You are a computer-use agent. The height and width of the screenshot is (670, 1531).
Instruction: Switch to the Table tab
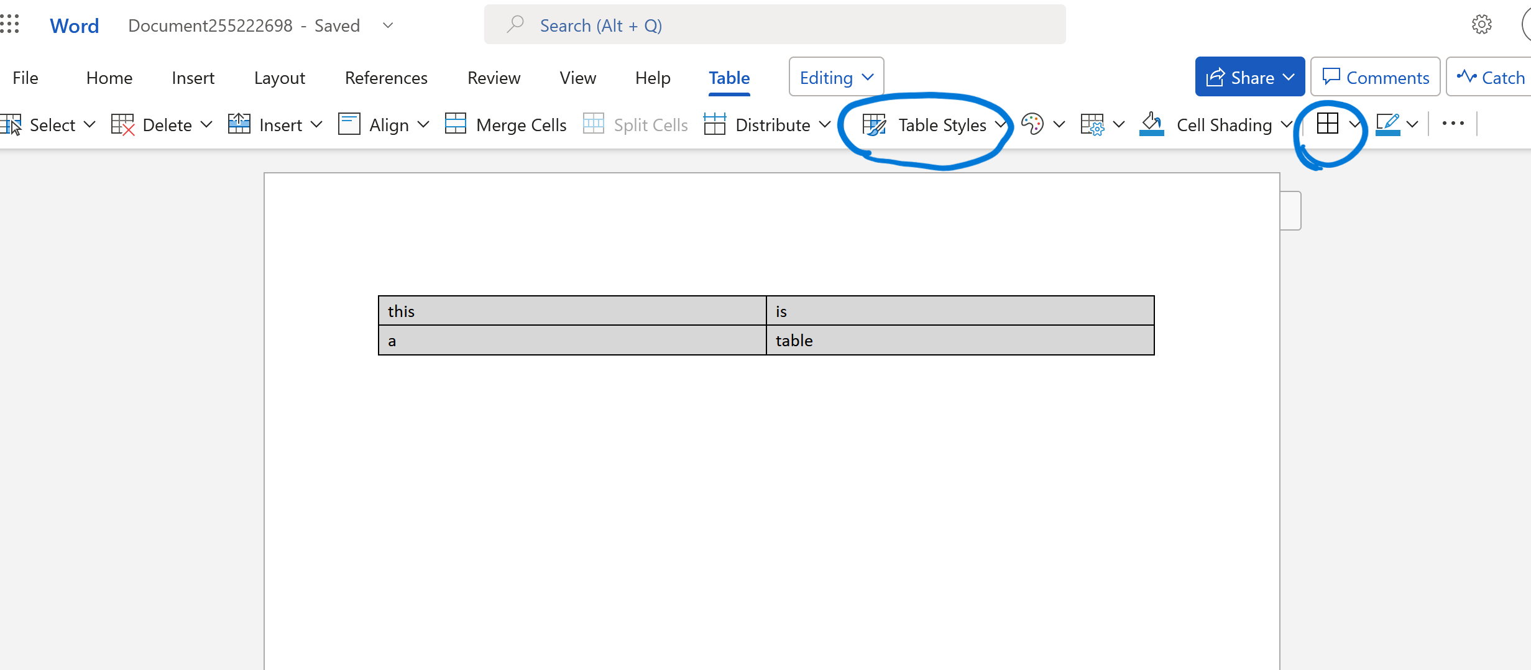click(x=729, y=77)
